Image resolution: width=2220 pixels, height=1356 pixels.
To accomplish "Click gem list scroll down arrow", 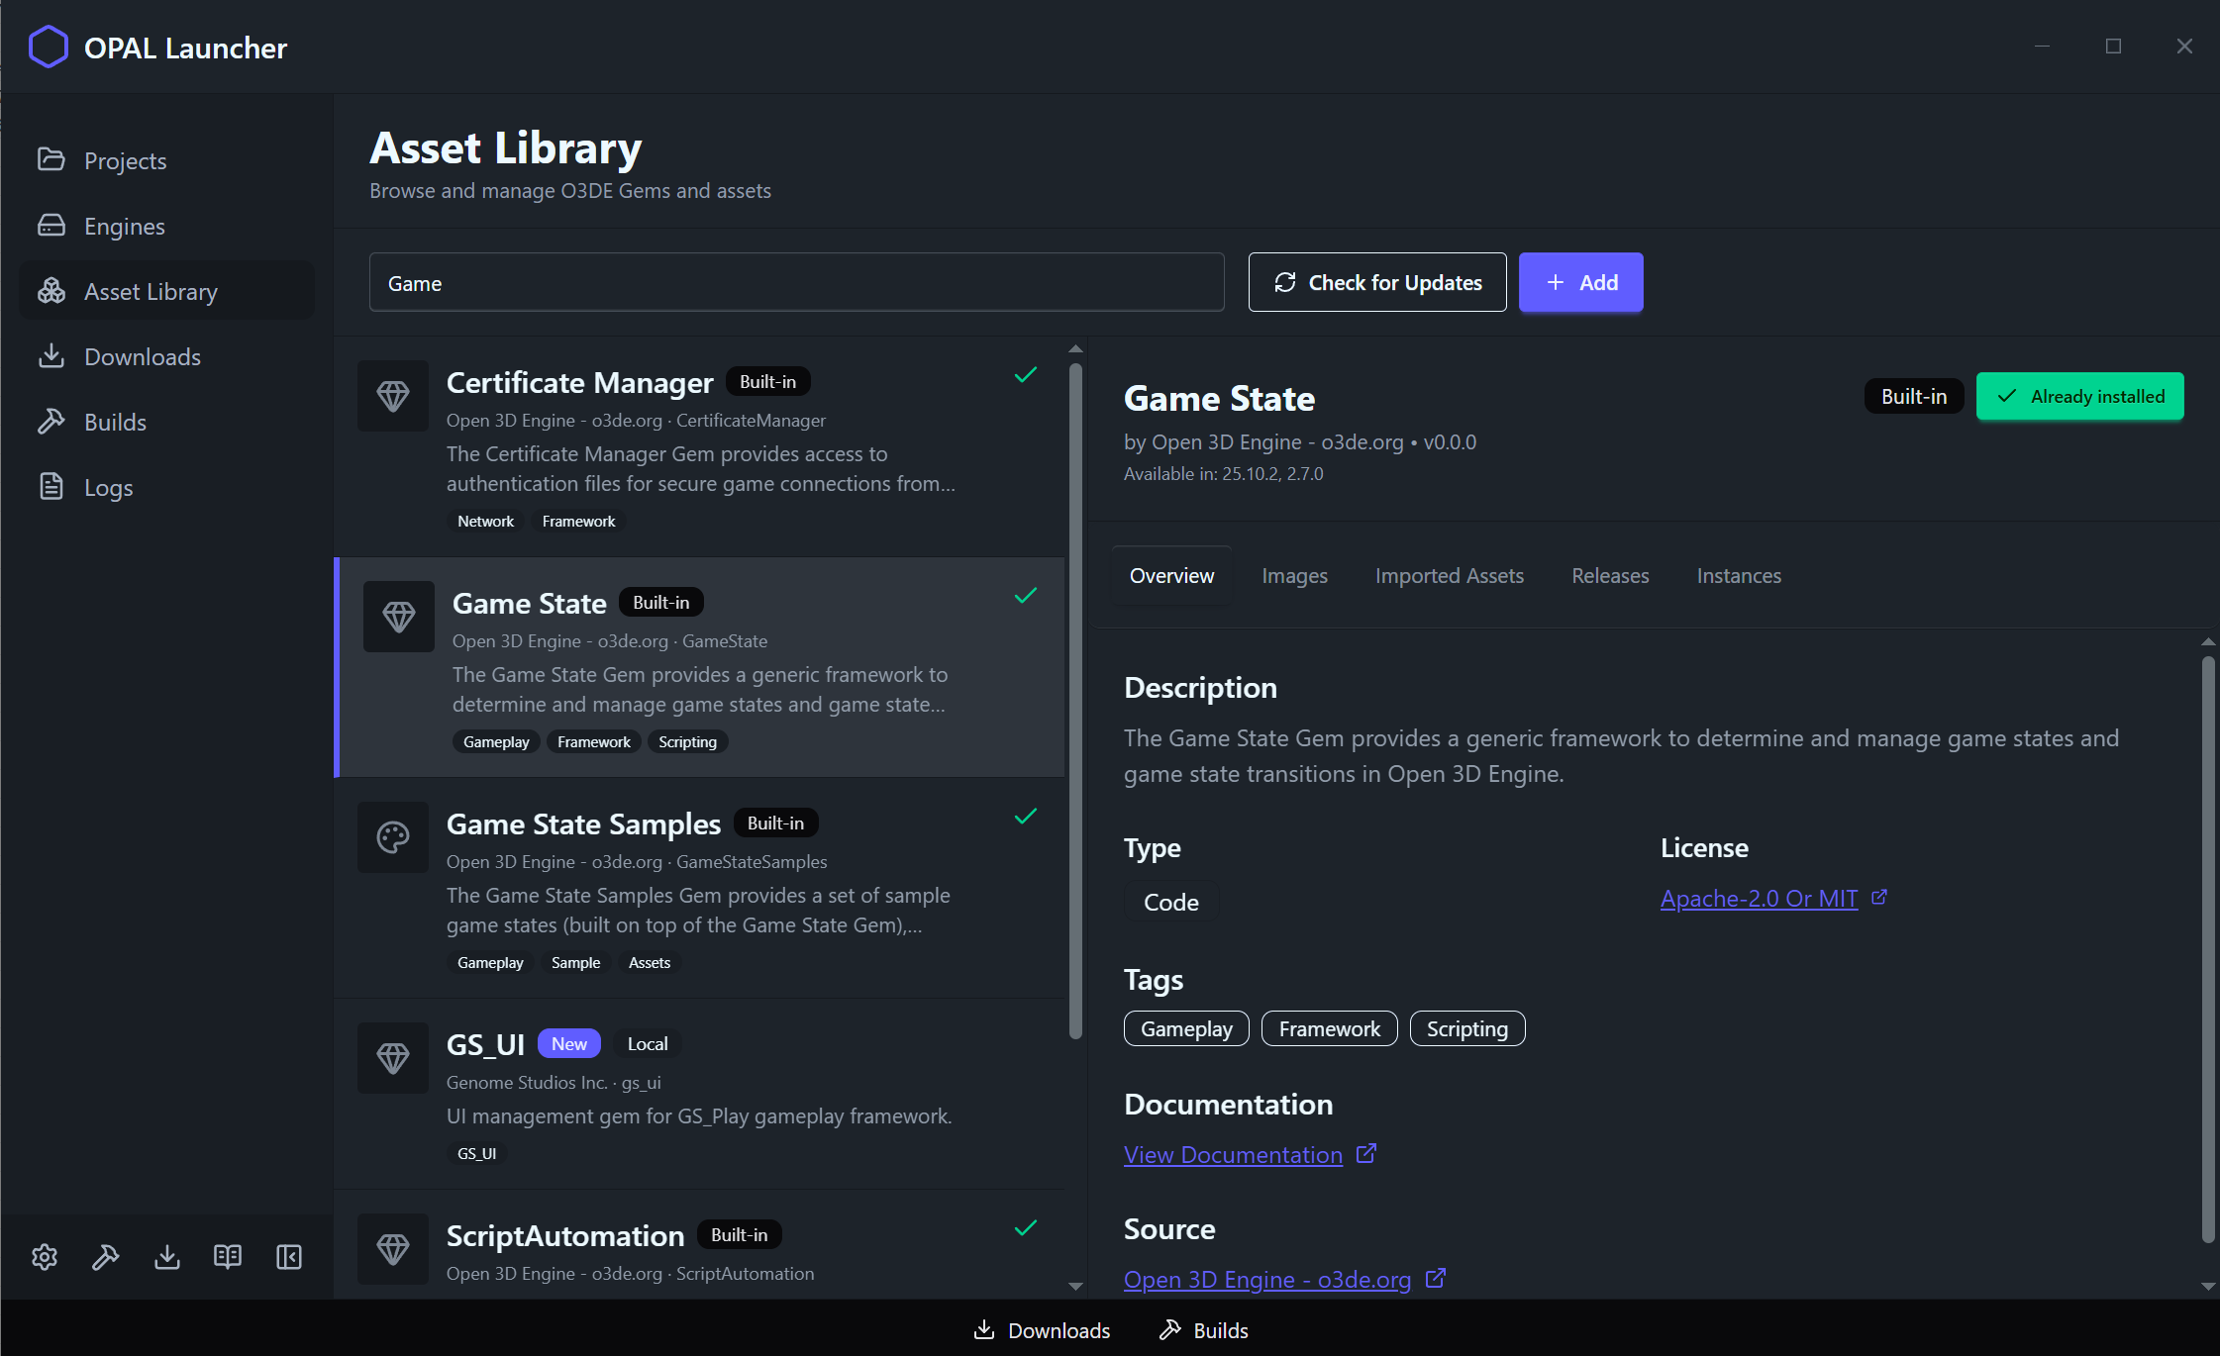I will tap(1075, 1287).
